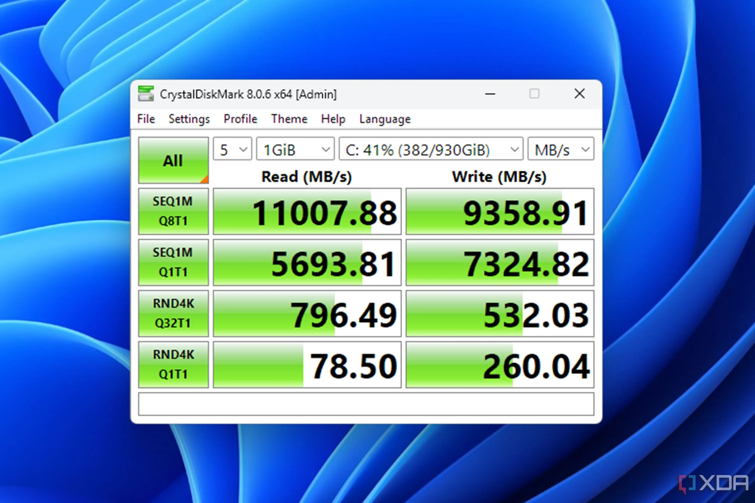Screen dimensions: 755x503
Task: Open the MB/s unit dropdown
Action: (x=561, y=149)
